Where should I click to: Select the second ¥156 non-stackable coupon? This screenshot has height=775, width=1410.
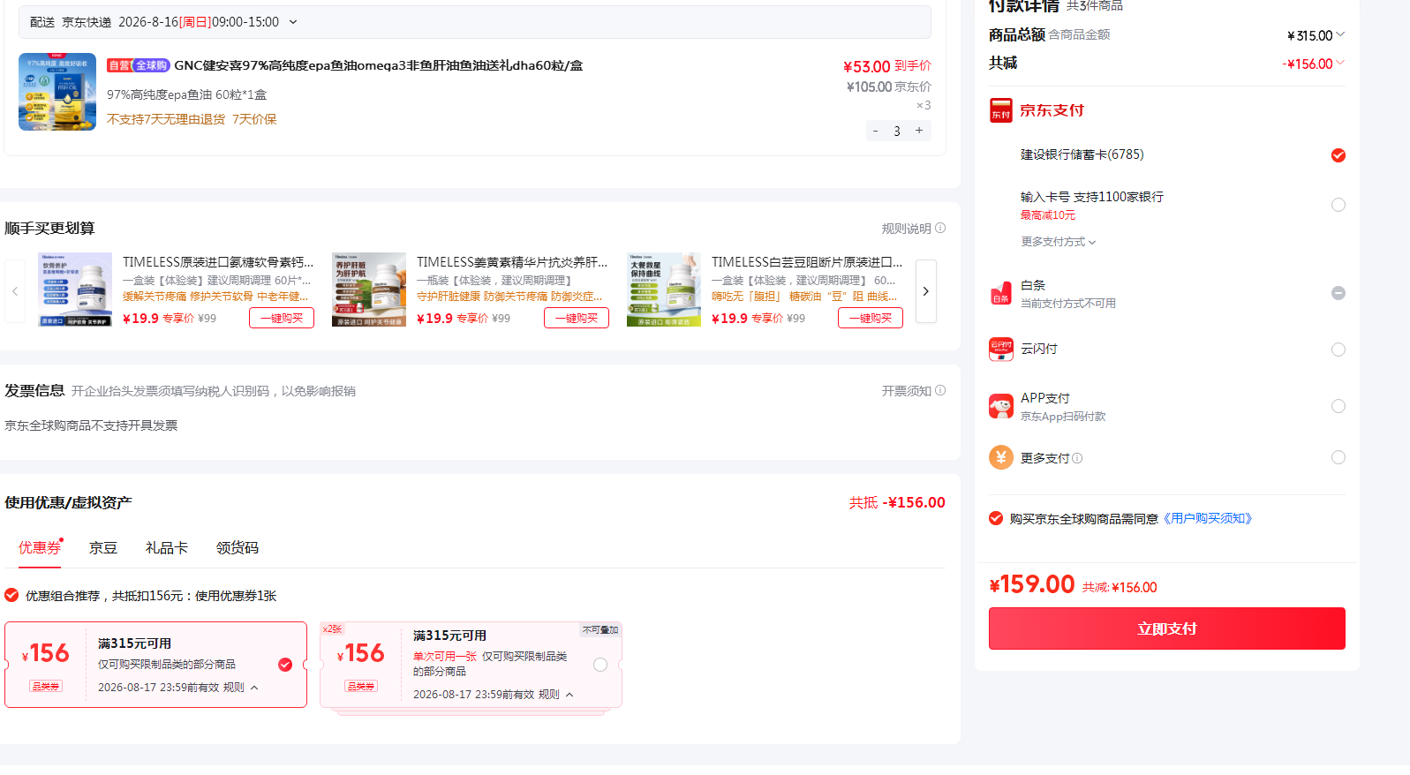[x=600, y=665]
